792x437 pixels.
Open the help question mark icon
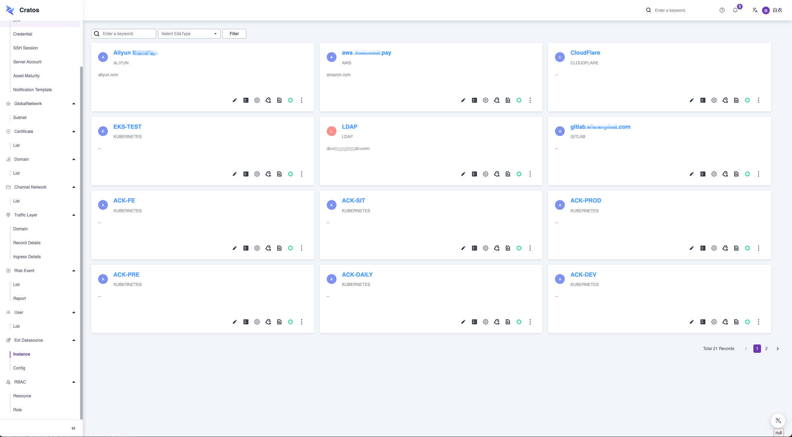tap(722, 10)
